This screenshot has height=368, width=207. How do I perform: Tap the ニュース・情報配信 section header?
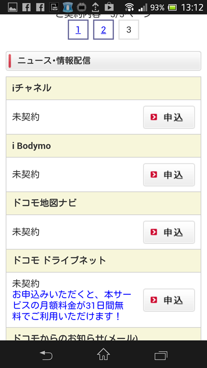(103, 61)
